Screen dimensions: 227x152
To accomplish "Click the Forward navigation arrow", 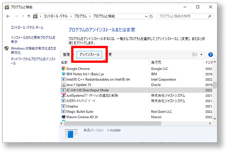I will [16, 16].
